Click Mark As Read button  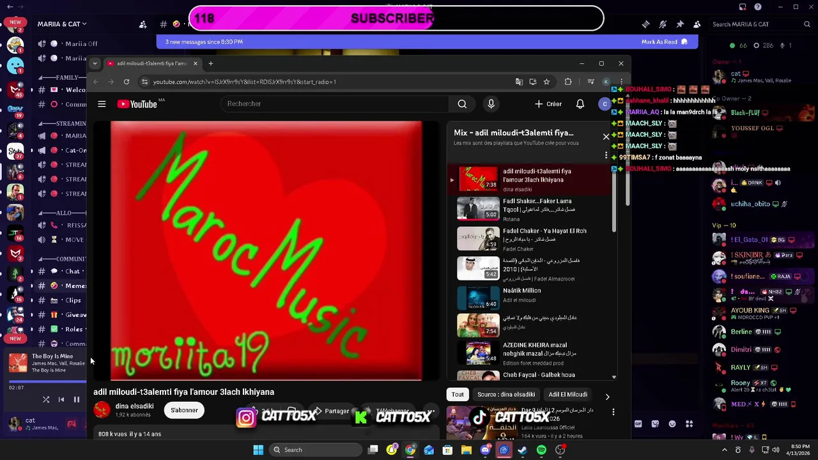tap(664, 42)
